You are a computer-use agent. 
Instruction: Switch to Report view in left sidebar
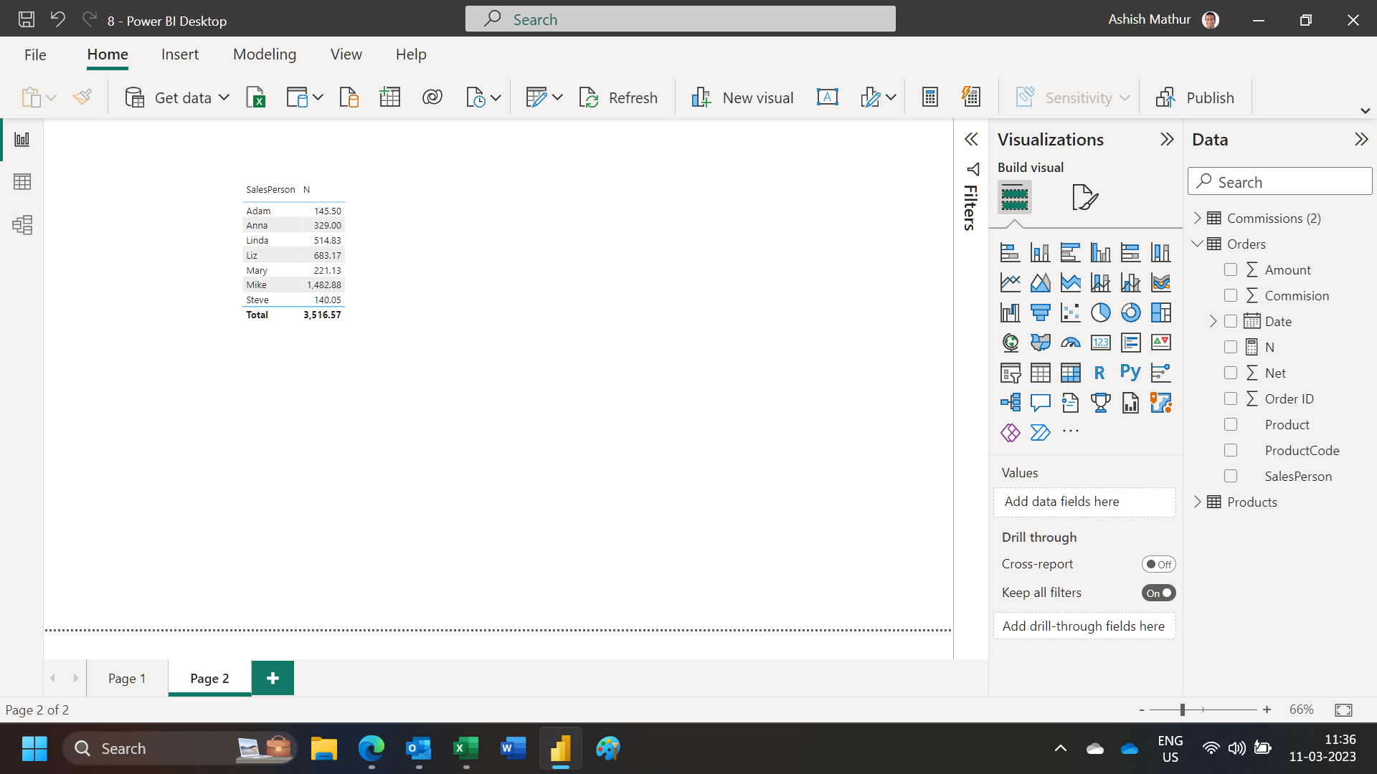tap(22, 139)
